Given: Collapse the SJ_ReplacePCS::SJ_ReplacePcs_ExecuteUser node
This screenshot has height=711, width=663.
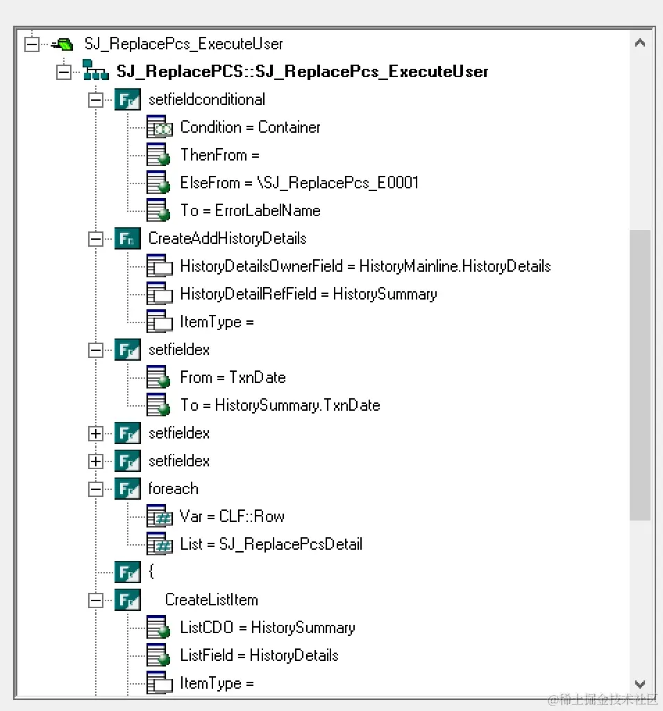Looking at the screenshot, I should [x=64, y=72].
